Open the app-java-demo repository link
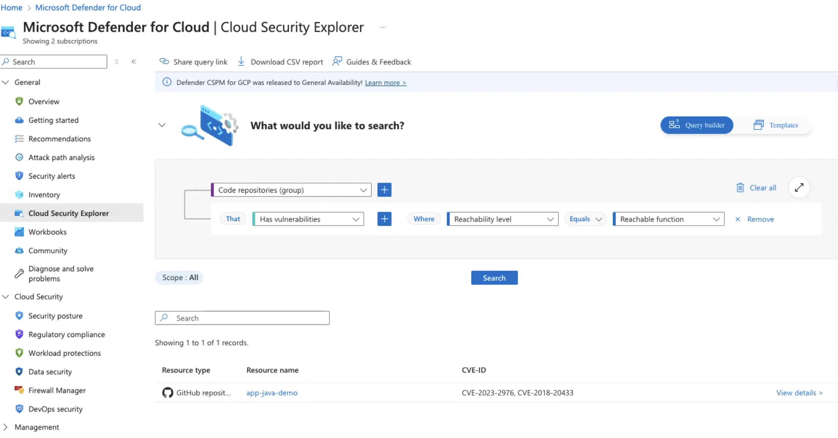838x438 pixels. point(272,393)
